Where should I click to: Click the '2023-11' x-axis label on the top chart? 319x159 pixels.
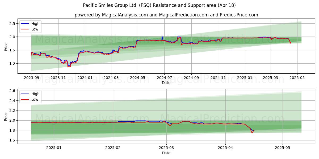pos(58,78)
